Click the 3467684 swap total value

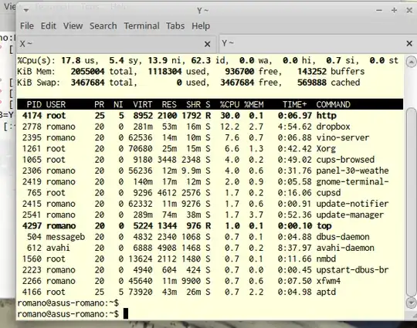pyautogui.click(x=87, y=83)
